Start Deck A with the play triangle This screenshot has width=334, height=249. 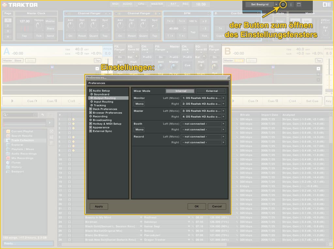click(x=12, y=101)
